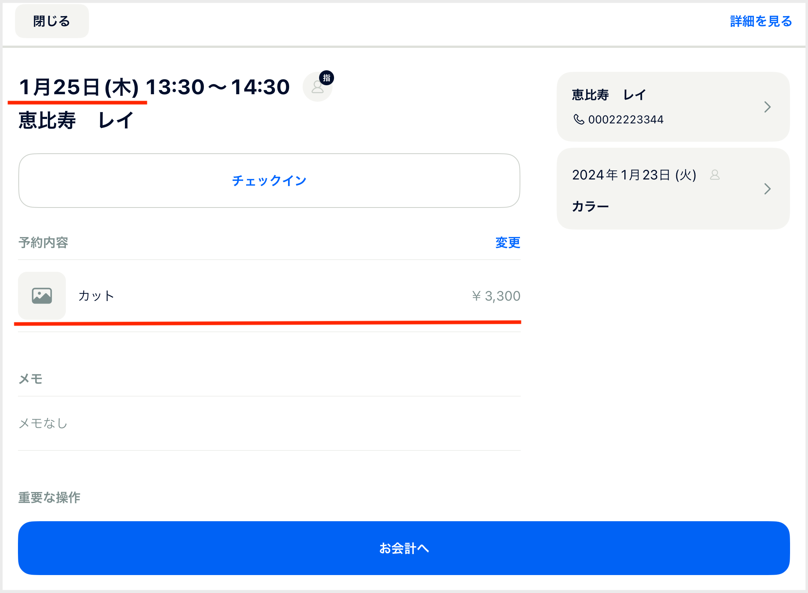Click the 指 nomination badge
This screenshot has width=808, height=593.
coord(327,78)
